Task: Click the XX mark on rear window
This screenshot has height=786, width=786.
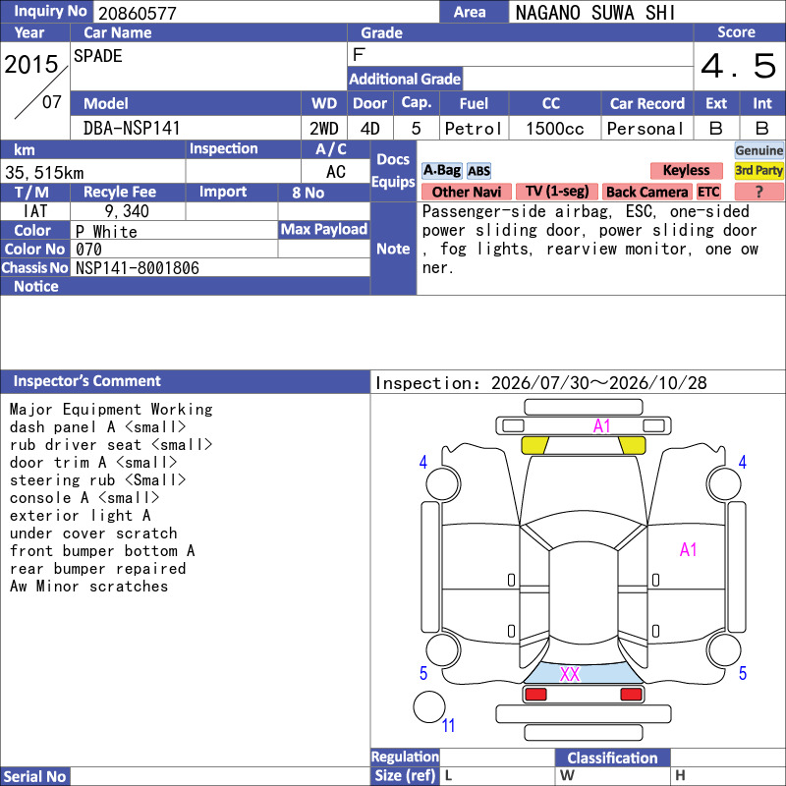Action: (570, 674)
